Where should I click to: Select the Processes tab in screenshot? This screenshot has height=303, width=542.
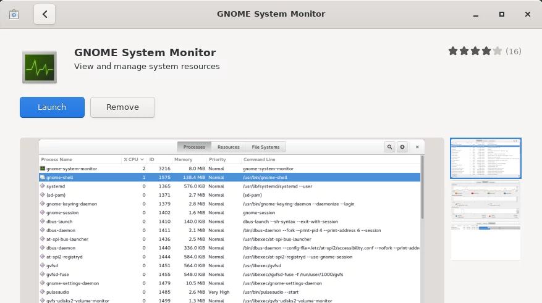tap(194, 147)
